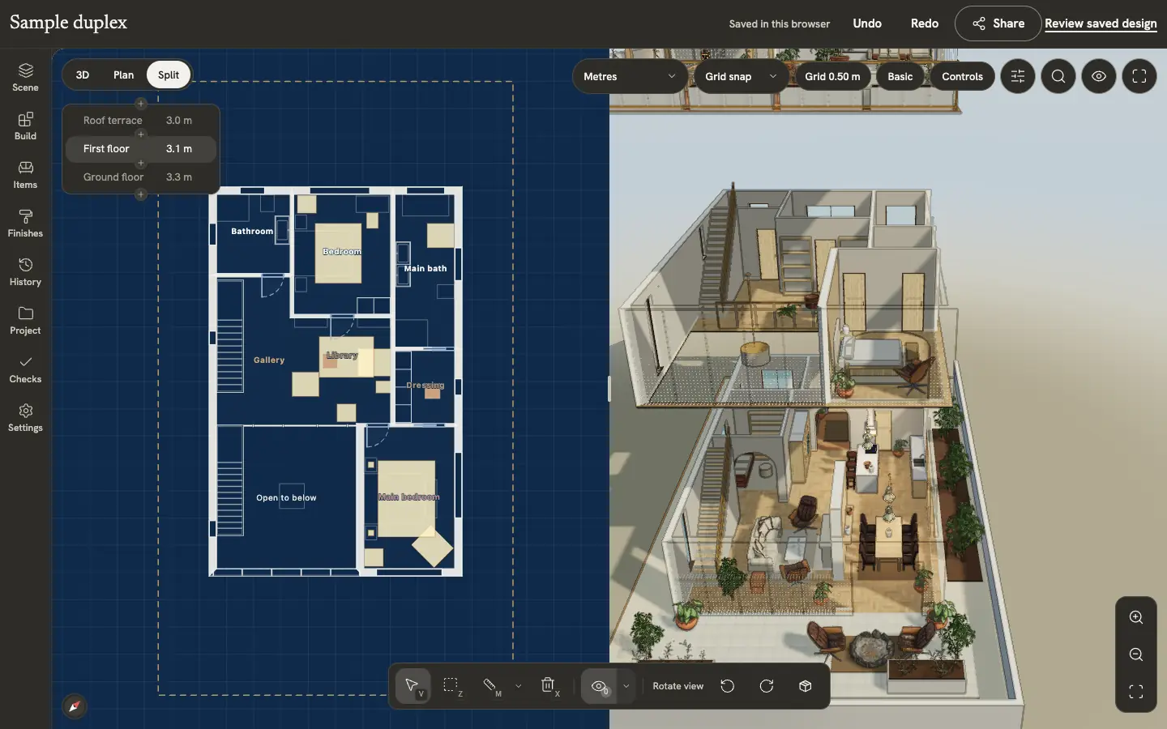Viewport: 1167px width, 729px height.
Task: Add a floor above Roof terrace
Action: 140,104
